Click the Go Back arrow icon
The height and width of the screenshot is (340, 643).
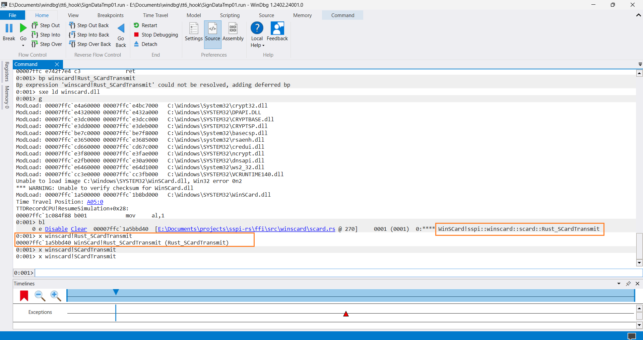121,28
